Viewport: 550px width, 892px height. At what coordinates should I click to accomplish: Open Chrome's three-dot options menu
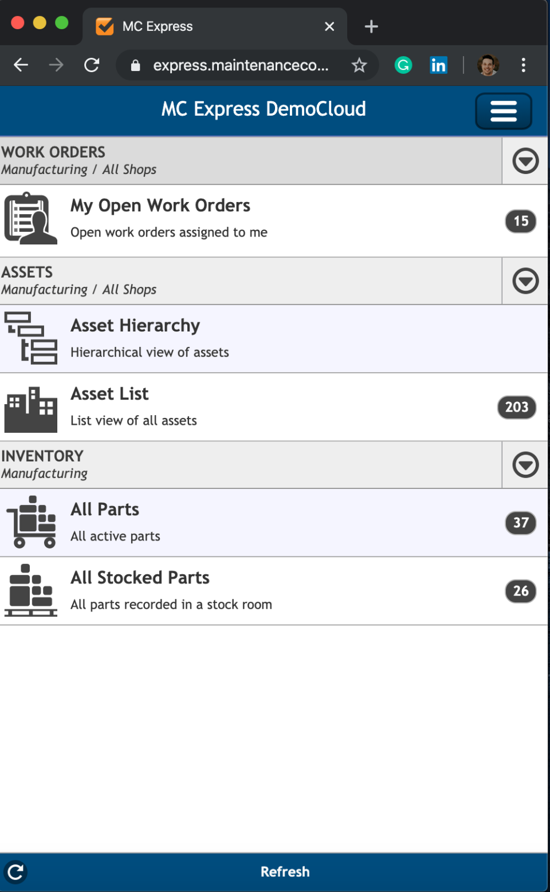pos(523,65)
